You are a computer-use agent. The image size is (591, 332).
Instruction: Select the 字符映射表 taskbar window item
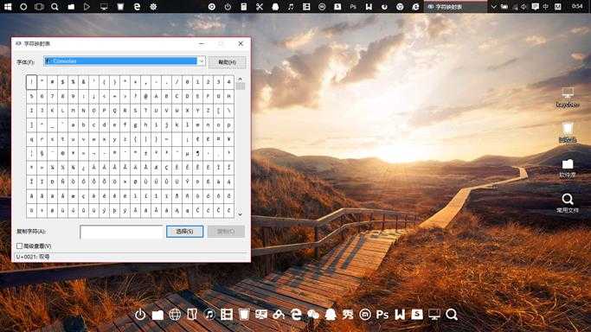tap(455, 7)
